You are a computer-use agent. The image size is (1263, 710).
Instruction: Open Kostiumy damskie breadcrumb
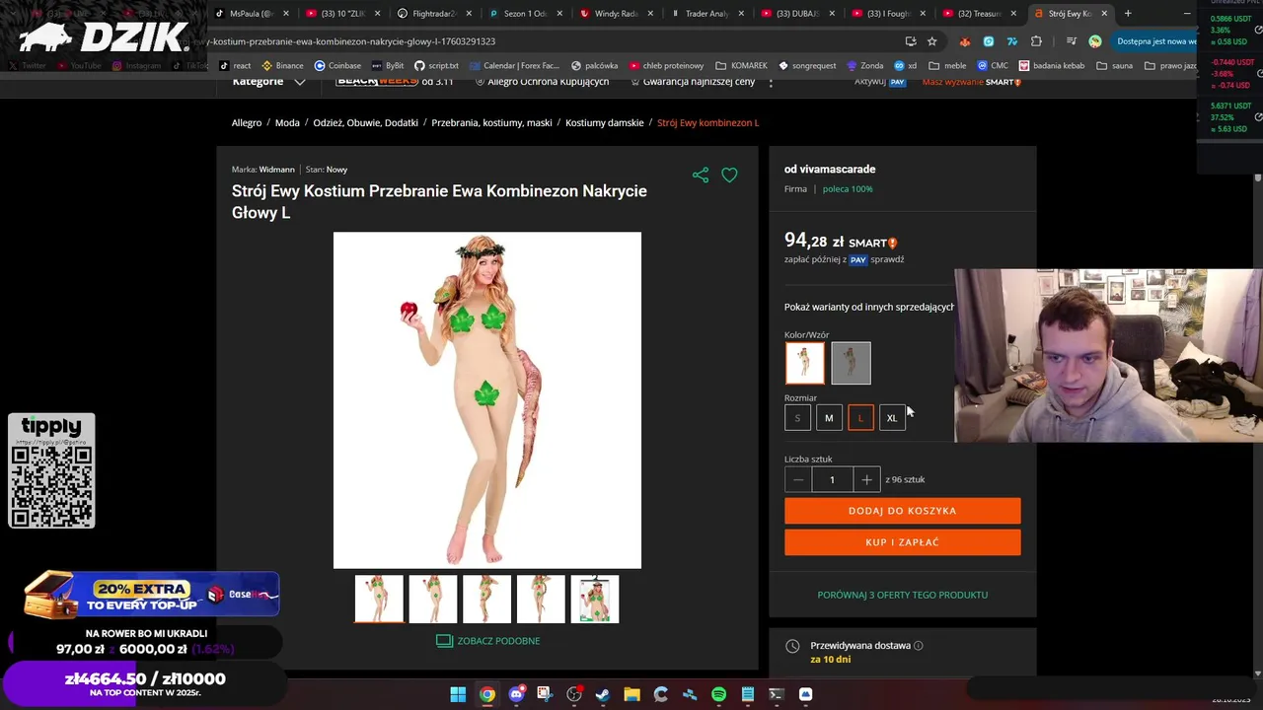pos(604,123)
